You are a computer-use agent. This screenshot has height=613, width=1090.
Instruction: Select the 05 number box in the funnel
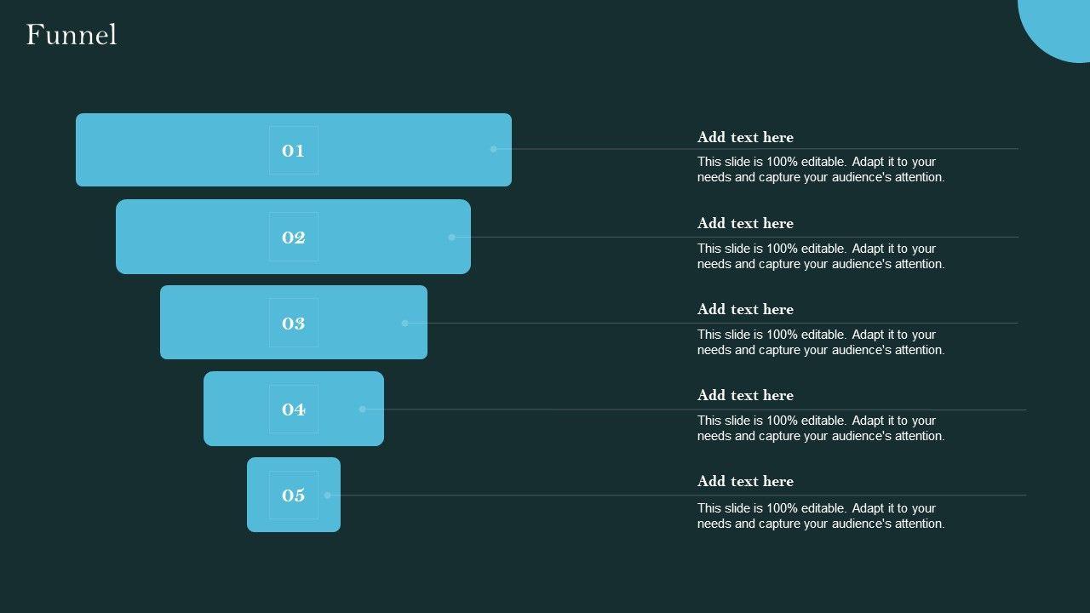(x=294, y=496)
